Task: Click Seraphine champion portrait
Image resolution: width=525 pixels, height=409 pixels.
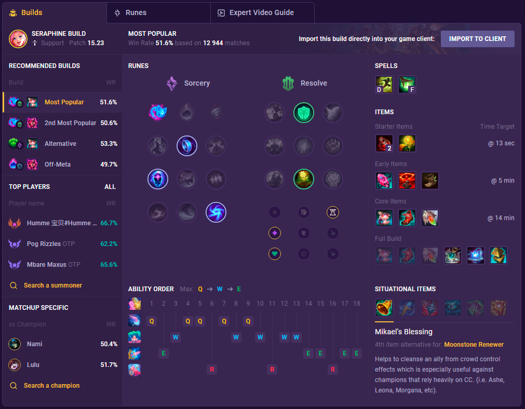Action: (x=18, y=39)
